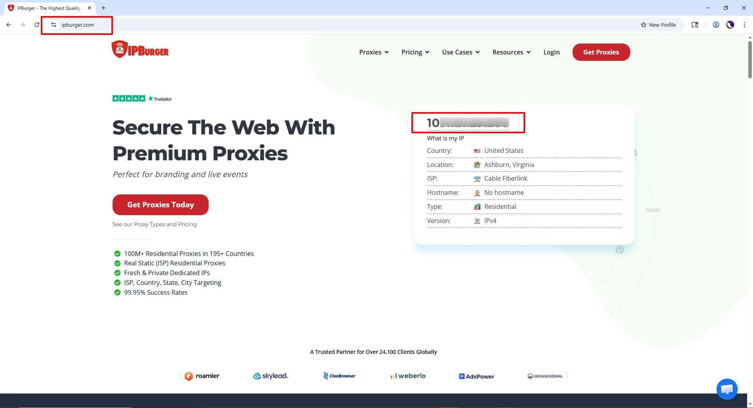Open the live chat bubble
The width and height of the screenshot is (753, 408).
click(x=727, y=389)
